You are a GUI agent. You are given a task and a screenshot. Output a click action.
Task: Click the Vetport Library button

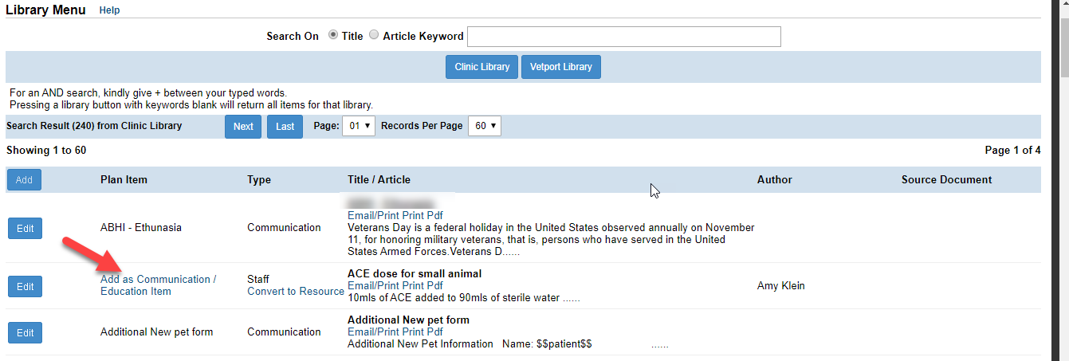tap(560, 67)
